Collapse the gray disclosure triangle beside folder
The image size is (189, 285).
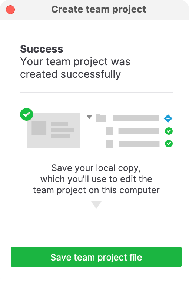click(89, 117)
